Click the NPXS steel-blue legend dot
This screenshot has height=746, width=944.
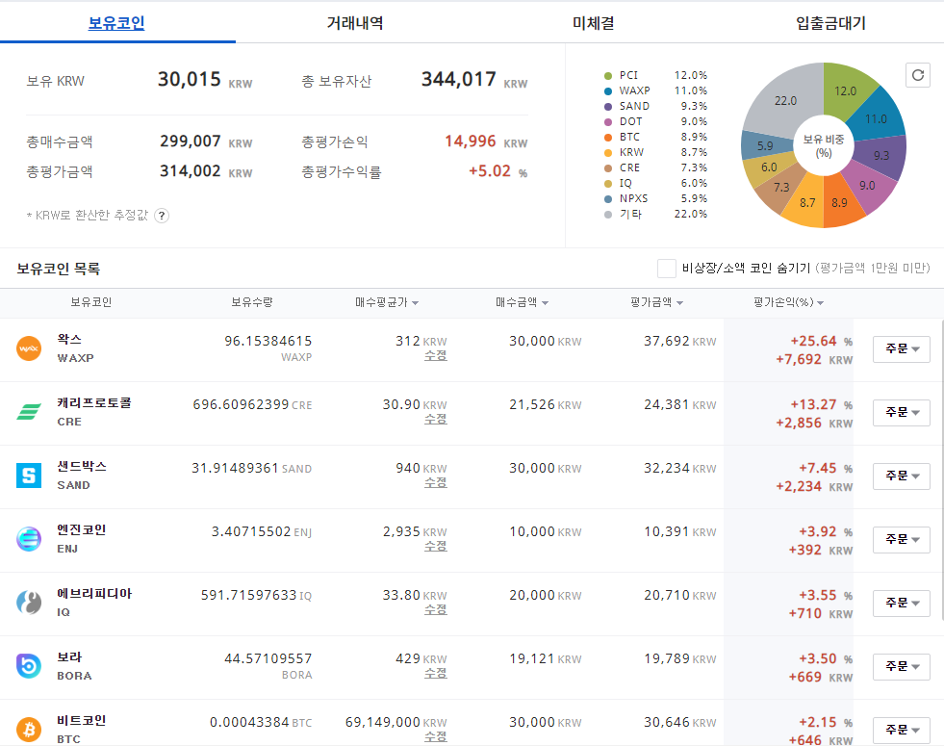(x=608, y=198)
